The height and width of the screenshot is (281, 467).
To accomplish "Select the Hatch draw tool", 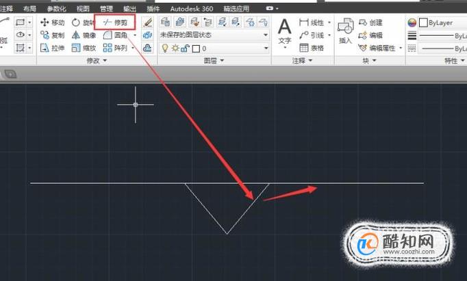I will [x=20, y=48].
